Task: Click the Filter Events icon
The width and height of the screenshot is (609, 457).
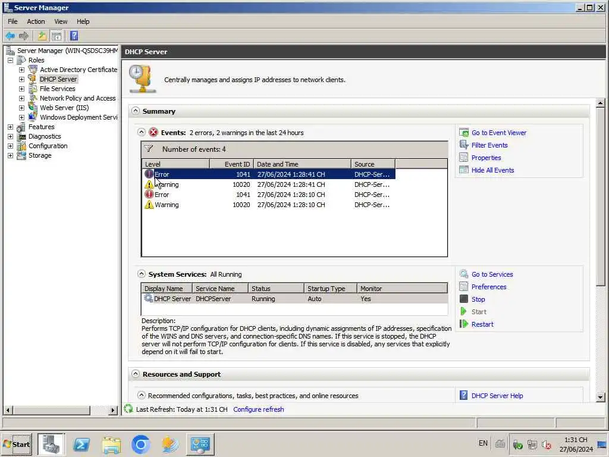Action: (464, 145)
